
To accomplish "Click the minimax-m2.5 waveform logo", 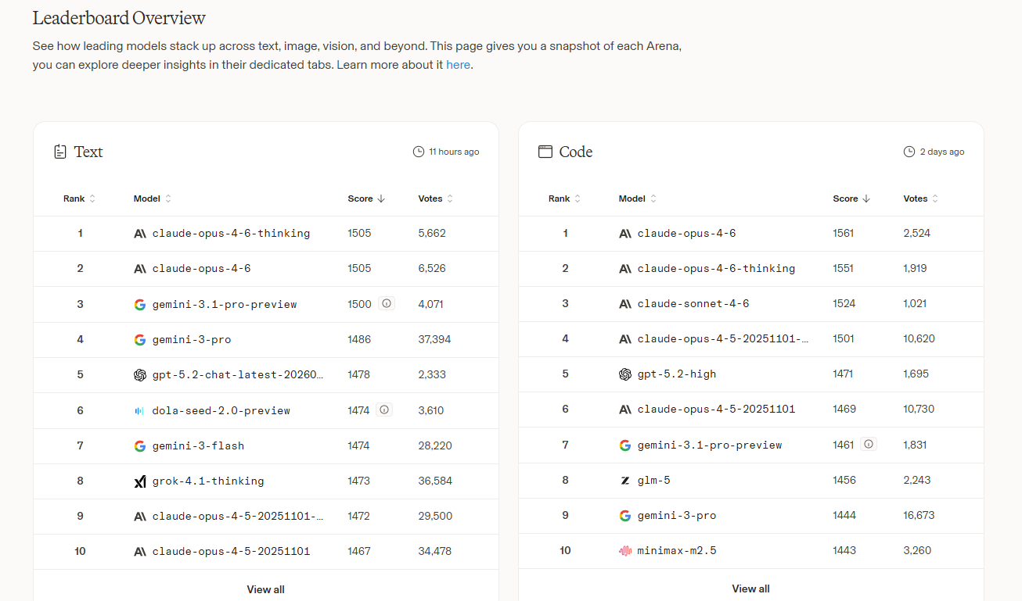I will (x=624, y=551).
